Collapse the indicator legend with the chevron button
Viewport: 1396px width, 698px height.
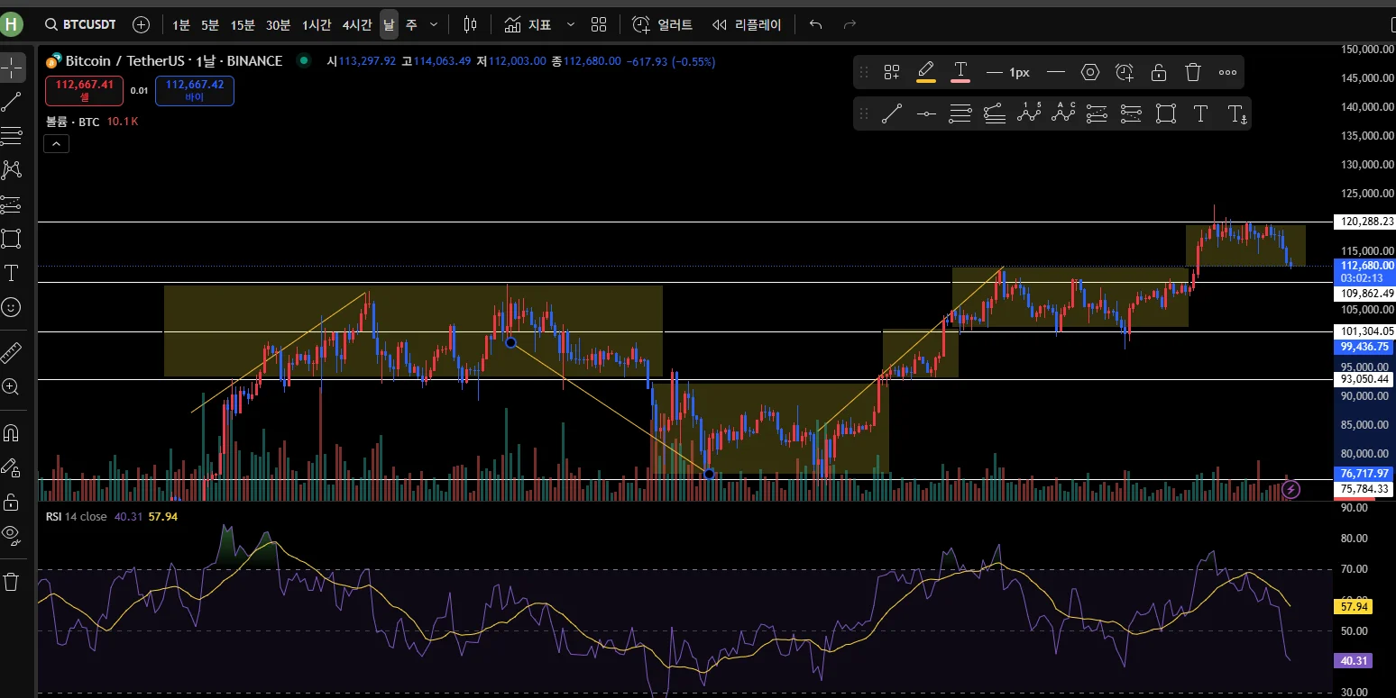pos(56,143)
